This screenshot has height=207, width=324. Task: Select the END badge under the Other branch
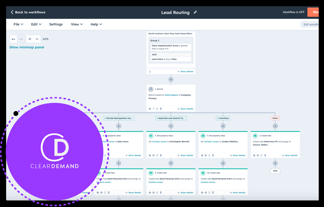[275, 171]
